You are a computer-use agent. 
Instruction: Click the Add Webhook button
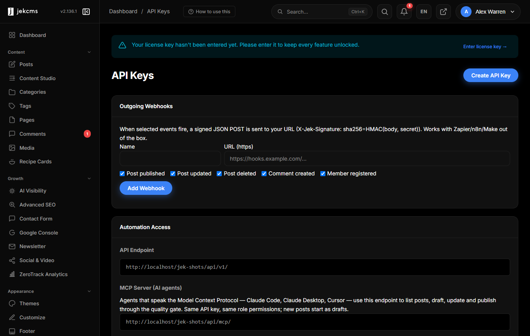click(x=146, y=188)
